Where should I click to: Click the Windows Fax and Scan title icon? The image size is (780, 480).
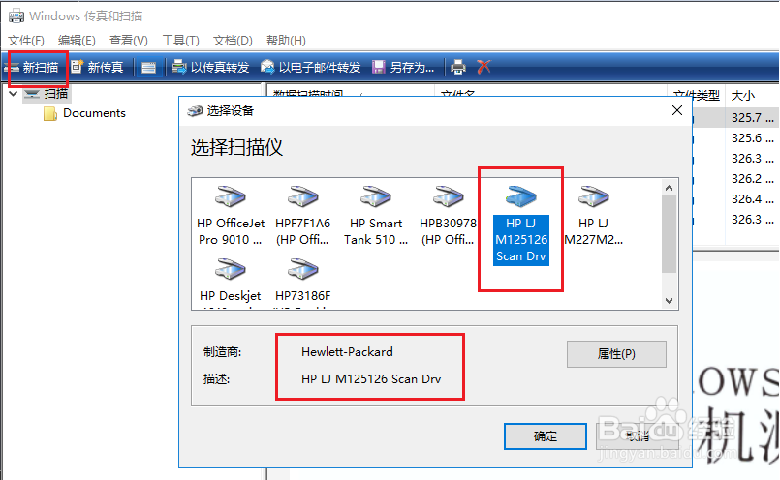pyautogui.click(x=16, y=15)
